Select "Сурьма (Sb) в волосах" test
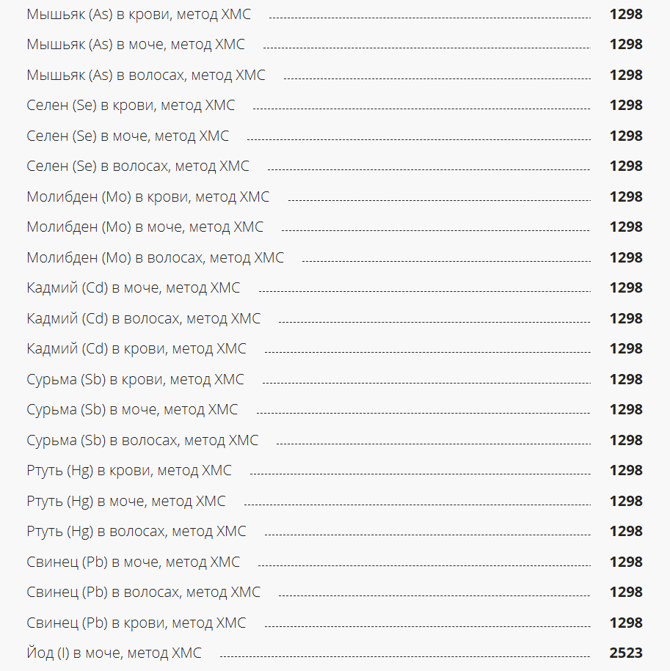The height and width of the screenshot is (671, 670). pyautogui.click(x=142, y=441)
